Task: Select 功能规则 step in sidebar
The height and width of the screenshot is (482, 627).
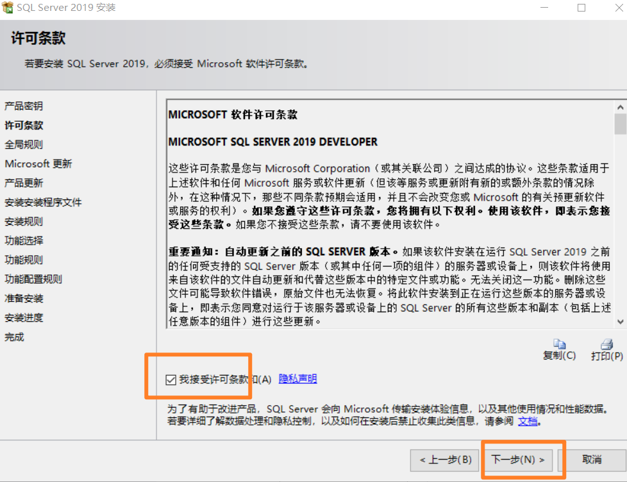Action: 24,260
